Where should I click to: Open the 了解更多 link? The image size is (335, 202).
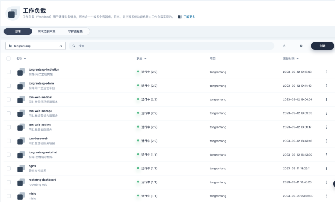(x=189, y=17)
